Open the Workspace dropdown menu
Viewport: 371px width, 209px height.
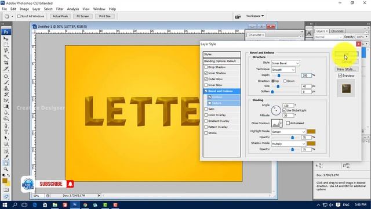pyautogui.click(x=255, y=16)
